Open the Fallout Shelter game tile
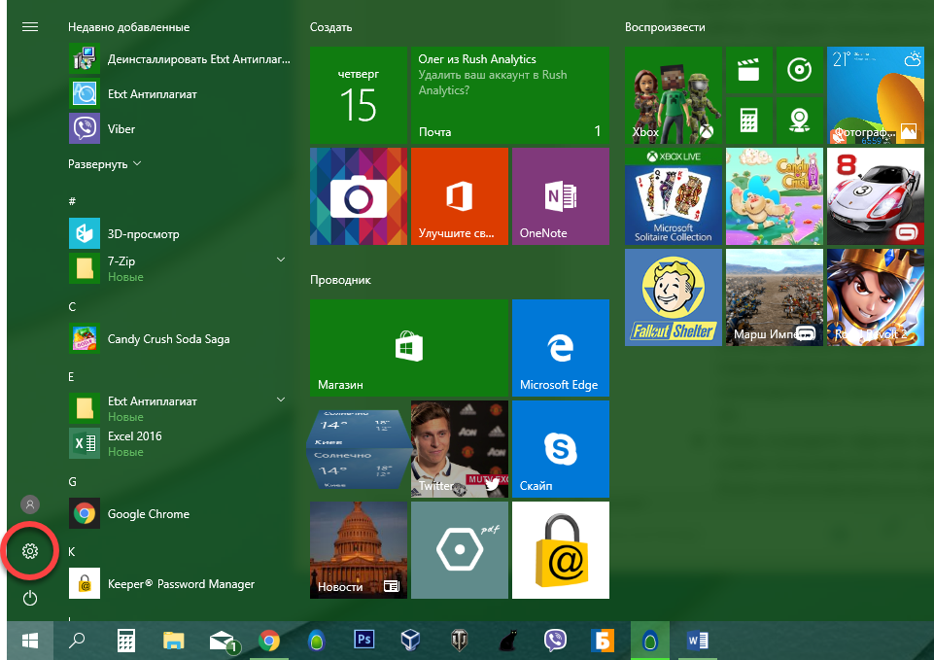Viewport: 934px width, 660px height. (674, 296)
